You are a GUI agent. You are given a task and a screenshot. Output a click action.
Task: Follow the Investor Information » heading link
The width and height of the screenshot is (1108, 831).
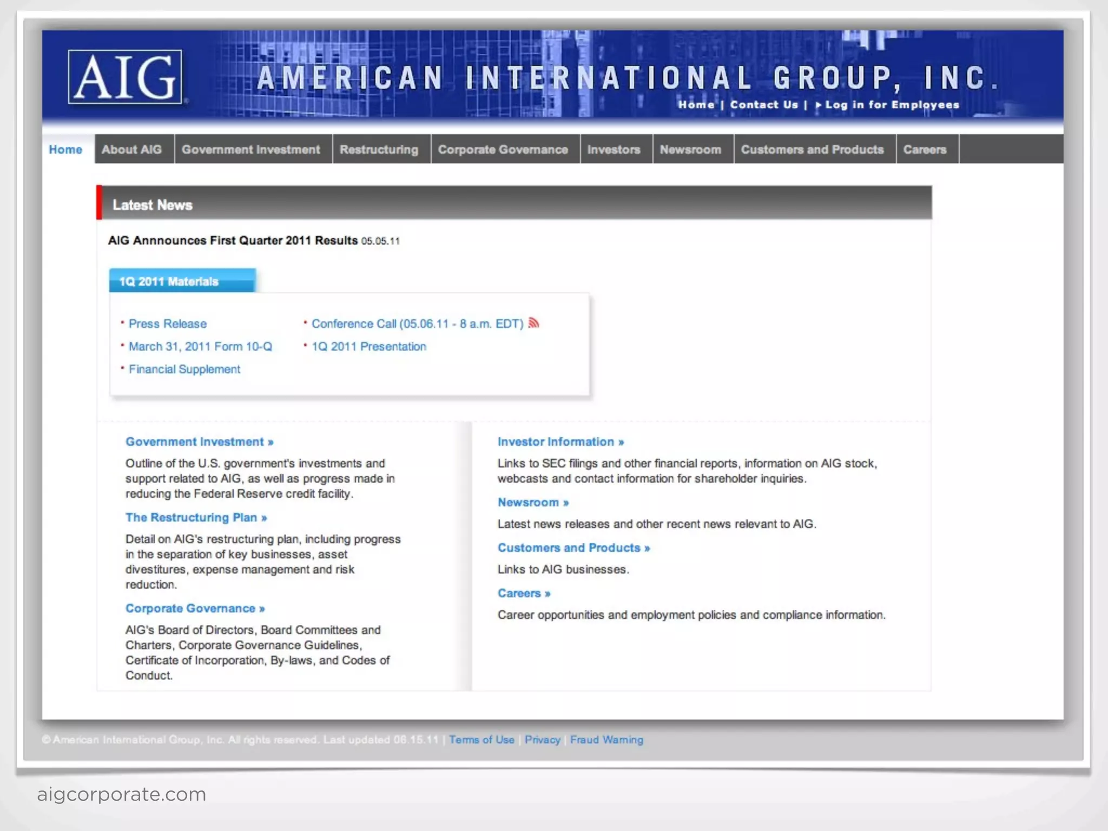coord(561,441)
